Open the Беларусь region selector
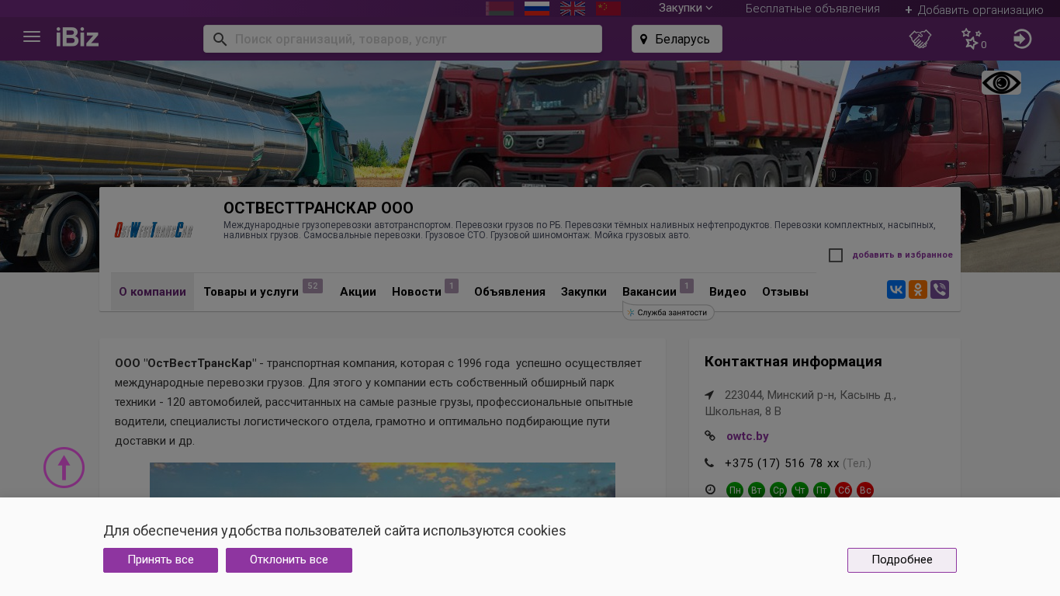This screenshot has width=1060, height=596. (x=677, y=39)
